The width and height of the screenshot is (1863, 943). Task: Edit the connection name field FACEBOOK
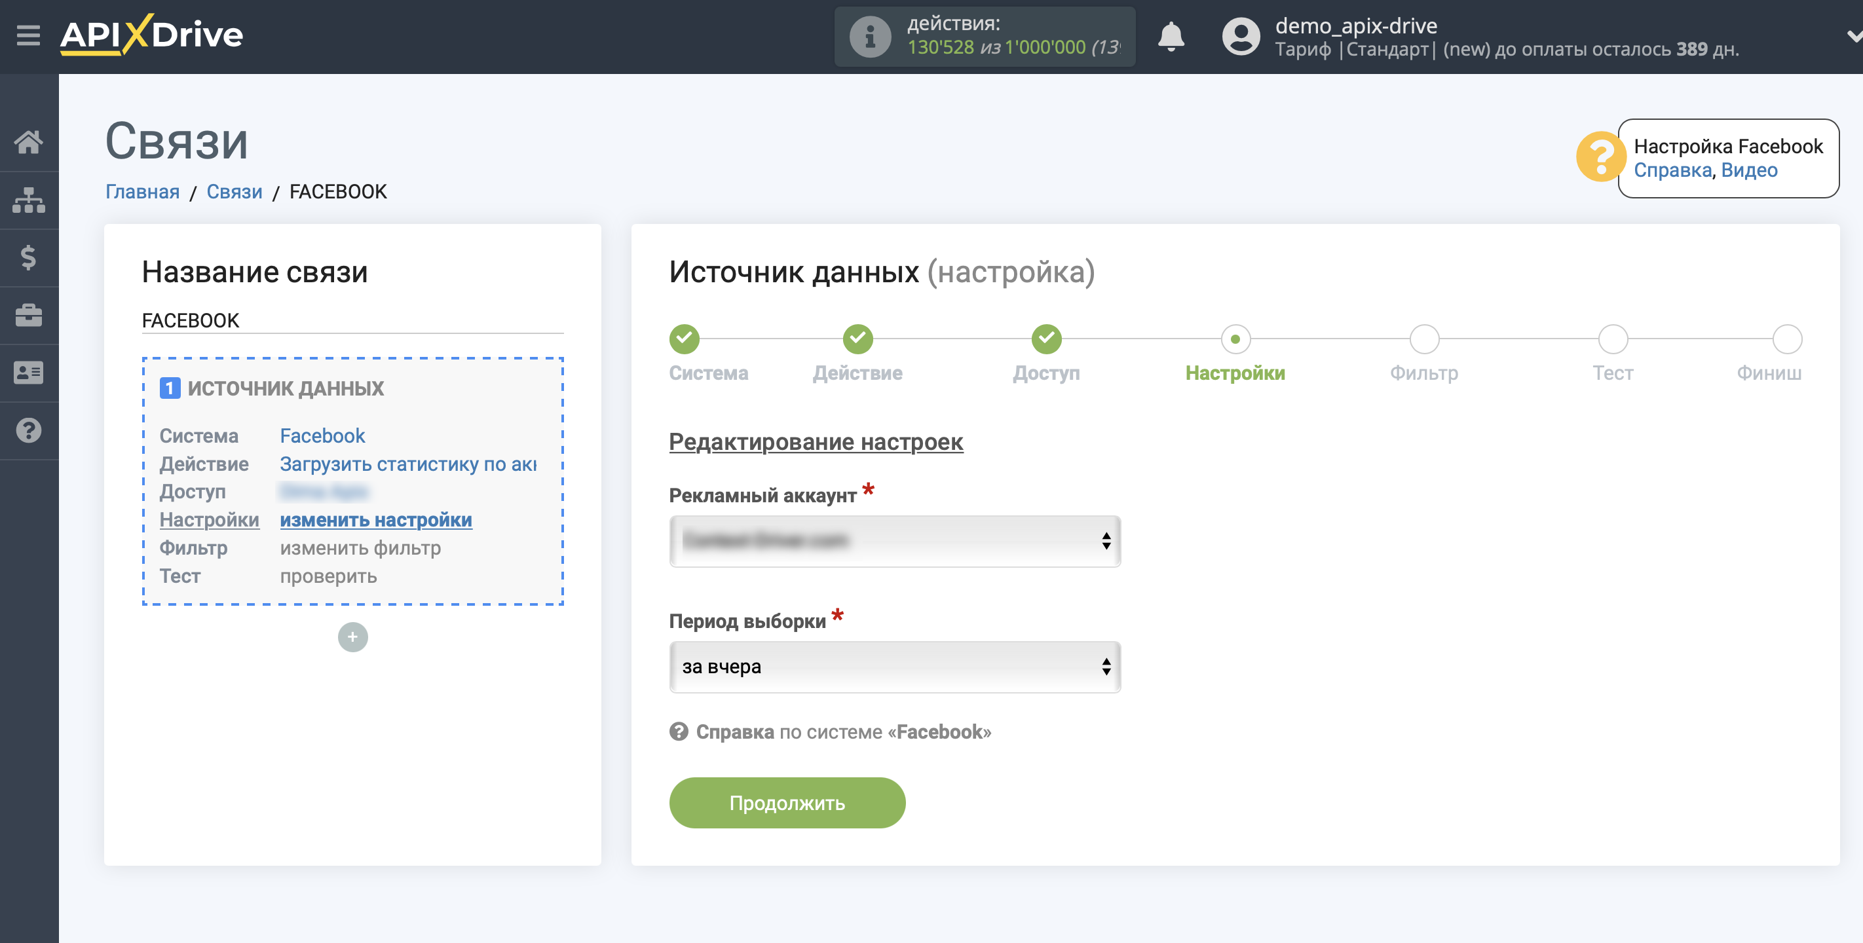pos(352,320)
